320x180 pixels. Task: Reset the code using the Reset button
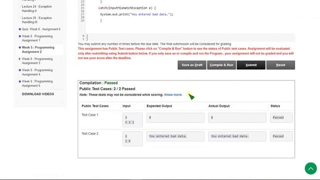[x=280, y=65]
